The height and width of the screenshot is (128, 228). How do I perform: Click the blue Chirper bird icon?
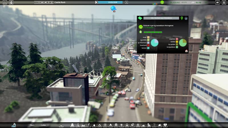pyautogui.click(x=113, y=8)
